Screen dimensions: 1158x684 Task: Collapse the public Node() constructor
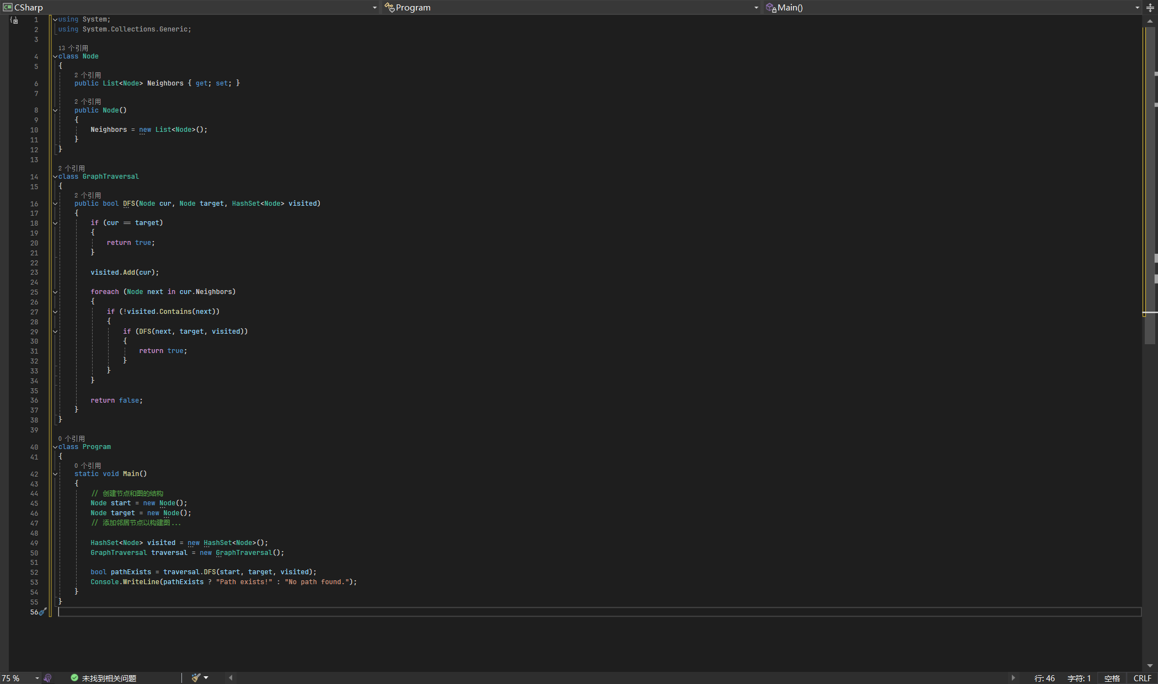pyautogui.click(x=55, y=111)
